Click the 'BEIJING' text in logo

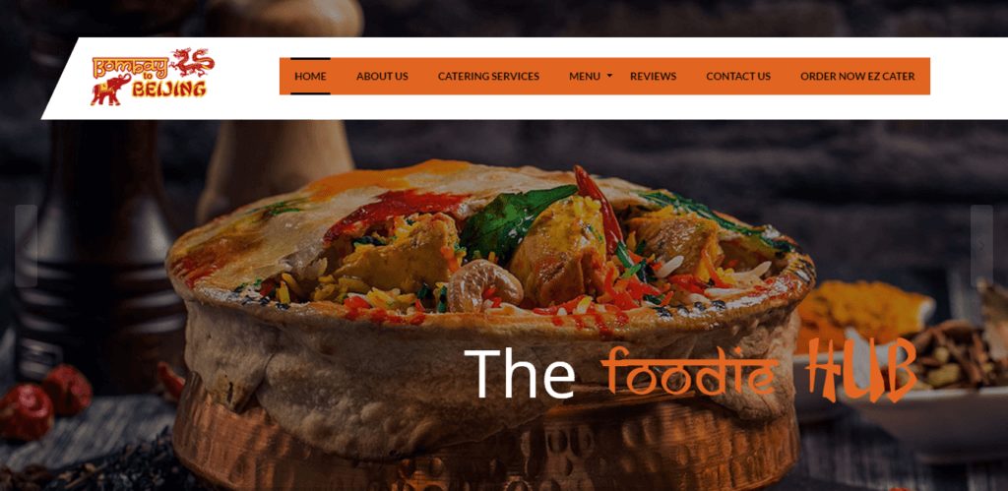point(169,90)
